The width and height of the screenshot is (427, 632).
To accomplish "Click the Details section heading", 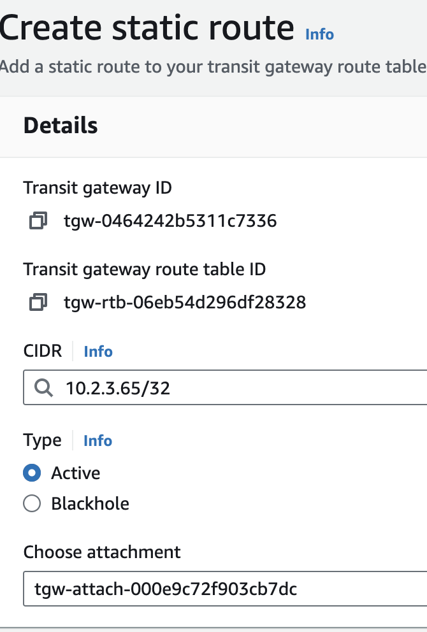I will (61, 126).
